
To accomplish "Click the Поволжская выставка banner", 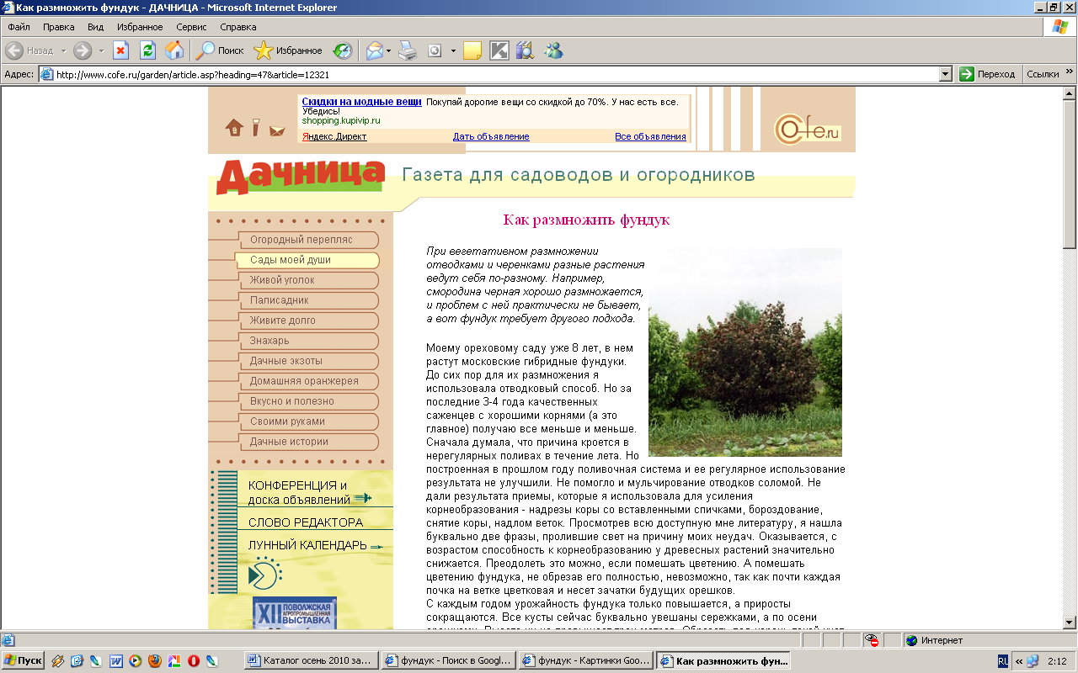I will (294, 612).
